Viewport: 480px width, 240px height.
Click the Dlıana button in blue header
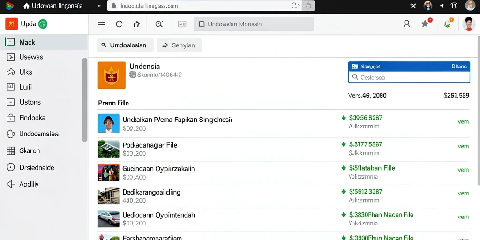459,66
